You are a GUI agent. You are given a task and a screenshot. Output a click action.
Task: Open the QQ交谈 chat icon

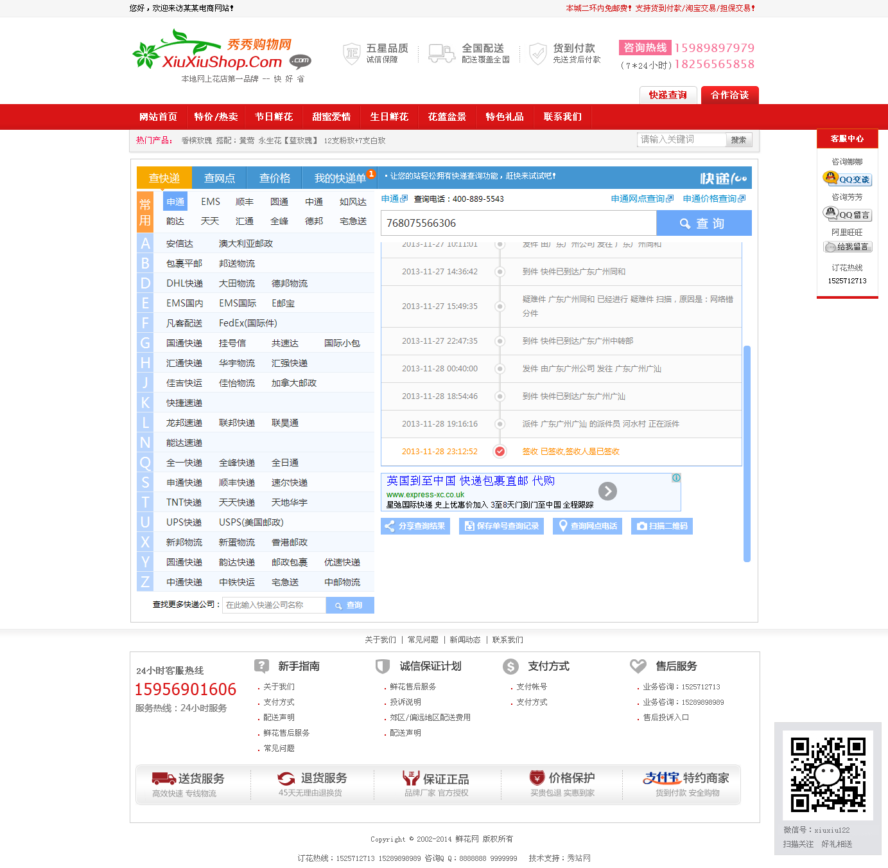point(847,179)
